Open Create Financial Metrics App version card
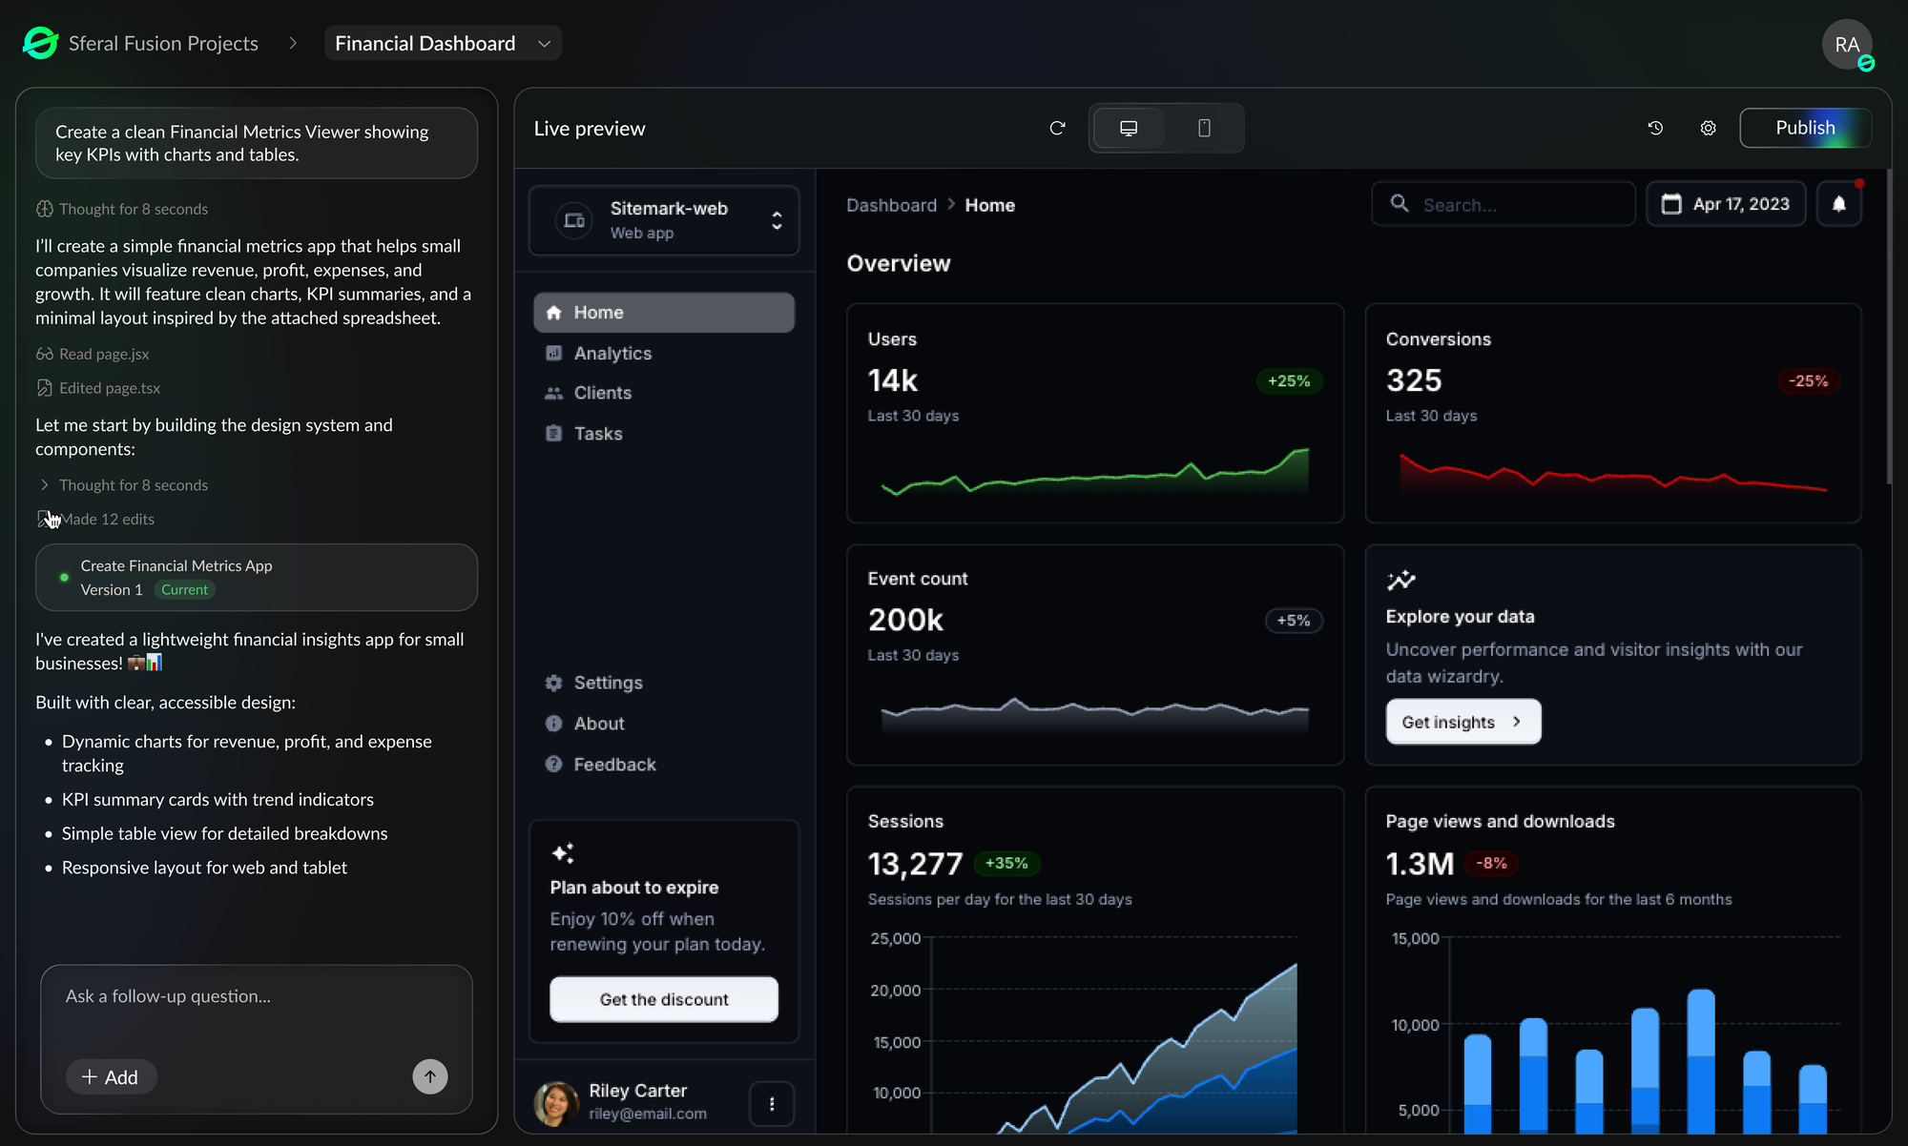 257,578
